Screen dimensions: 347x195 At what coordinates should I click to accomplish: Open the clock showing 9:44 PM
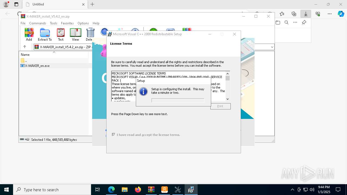tap(324, 190)
